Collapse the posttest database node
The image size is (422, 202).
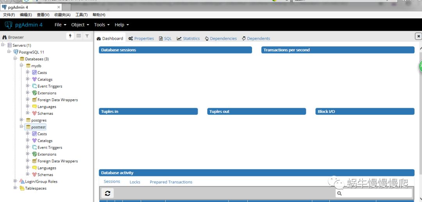(x=21, y=126)
